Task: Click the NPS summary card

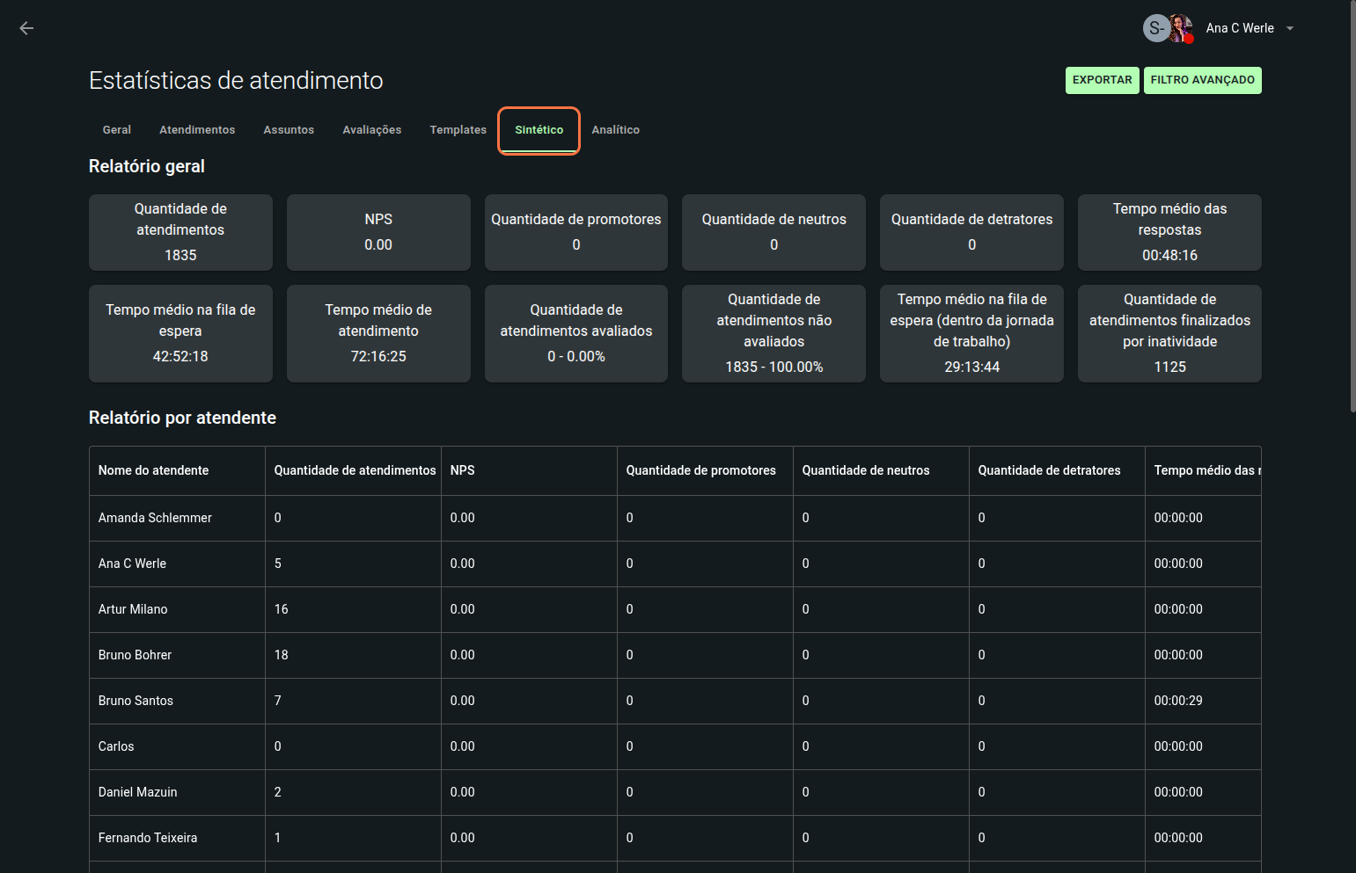Action: (378, 232)
